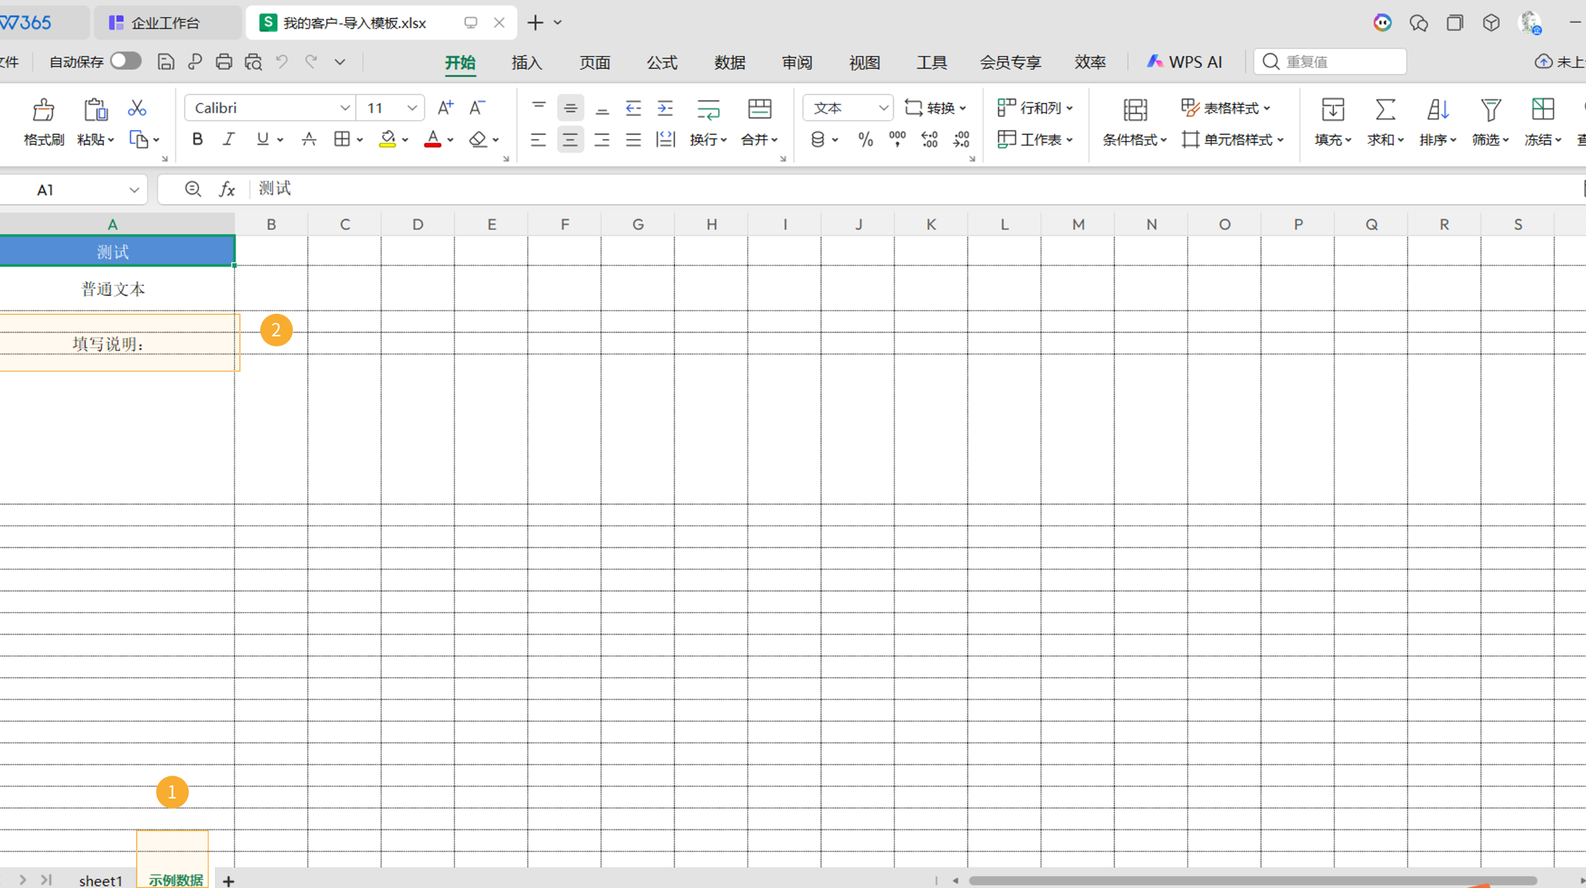Toggle Italic formatting
The image size is (1586, 888).
tap(228, 139)
